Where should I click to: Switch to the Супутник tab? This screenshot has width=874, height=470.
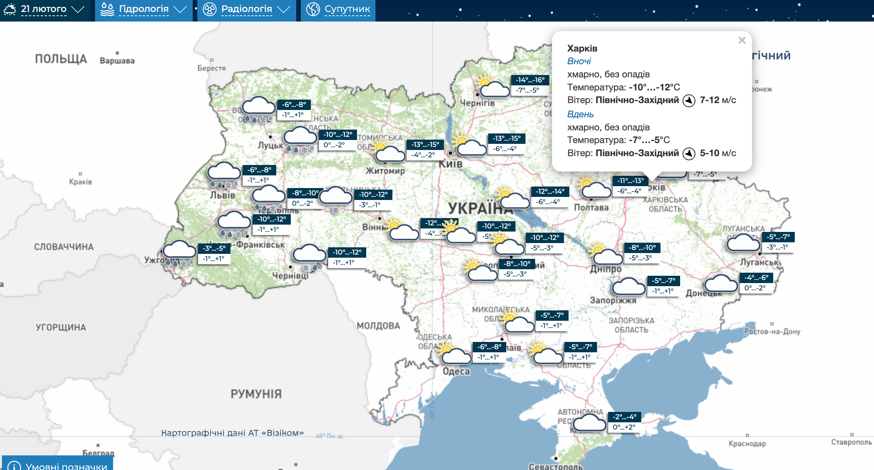(347, 9)
